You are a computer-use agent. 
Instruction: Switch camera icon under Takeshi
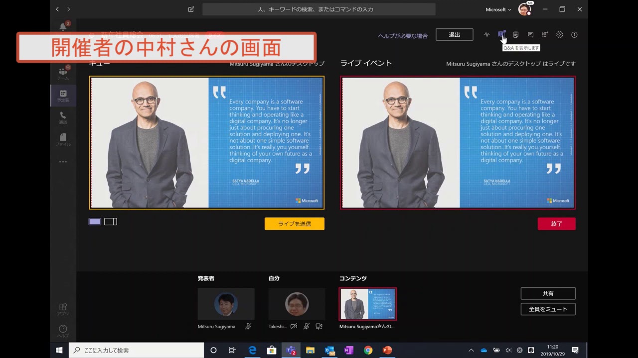coord(319,326)
